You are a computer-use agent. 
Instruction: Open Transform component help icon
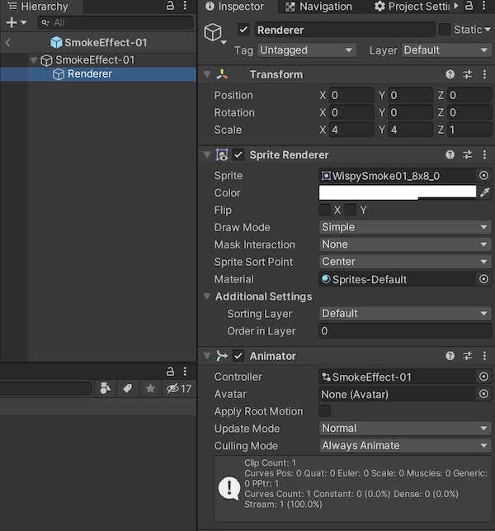pos(450,74)
